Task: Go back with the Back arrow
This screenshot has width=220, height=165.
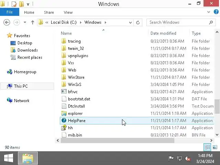Action: [x=7, y=22]
